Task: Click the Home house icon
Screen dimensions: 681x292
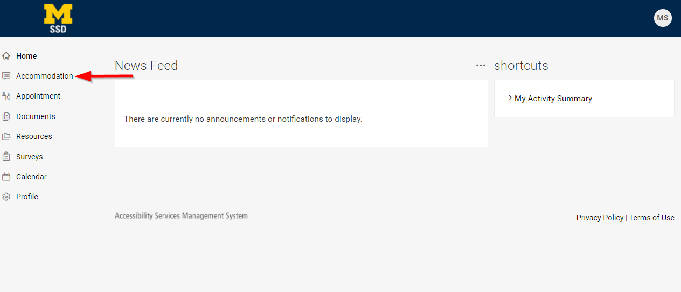Action: click(6, 56)
